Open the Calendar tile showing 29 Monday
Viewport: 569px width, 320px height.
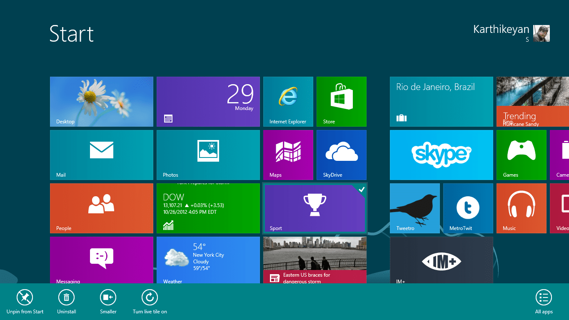(208, 102)
